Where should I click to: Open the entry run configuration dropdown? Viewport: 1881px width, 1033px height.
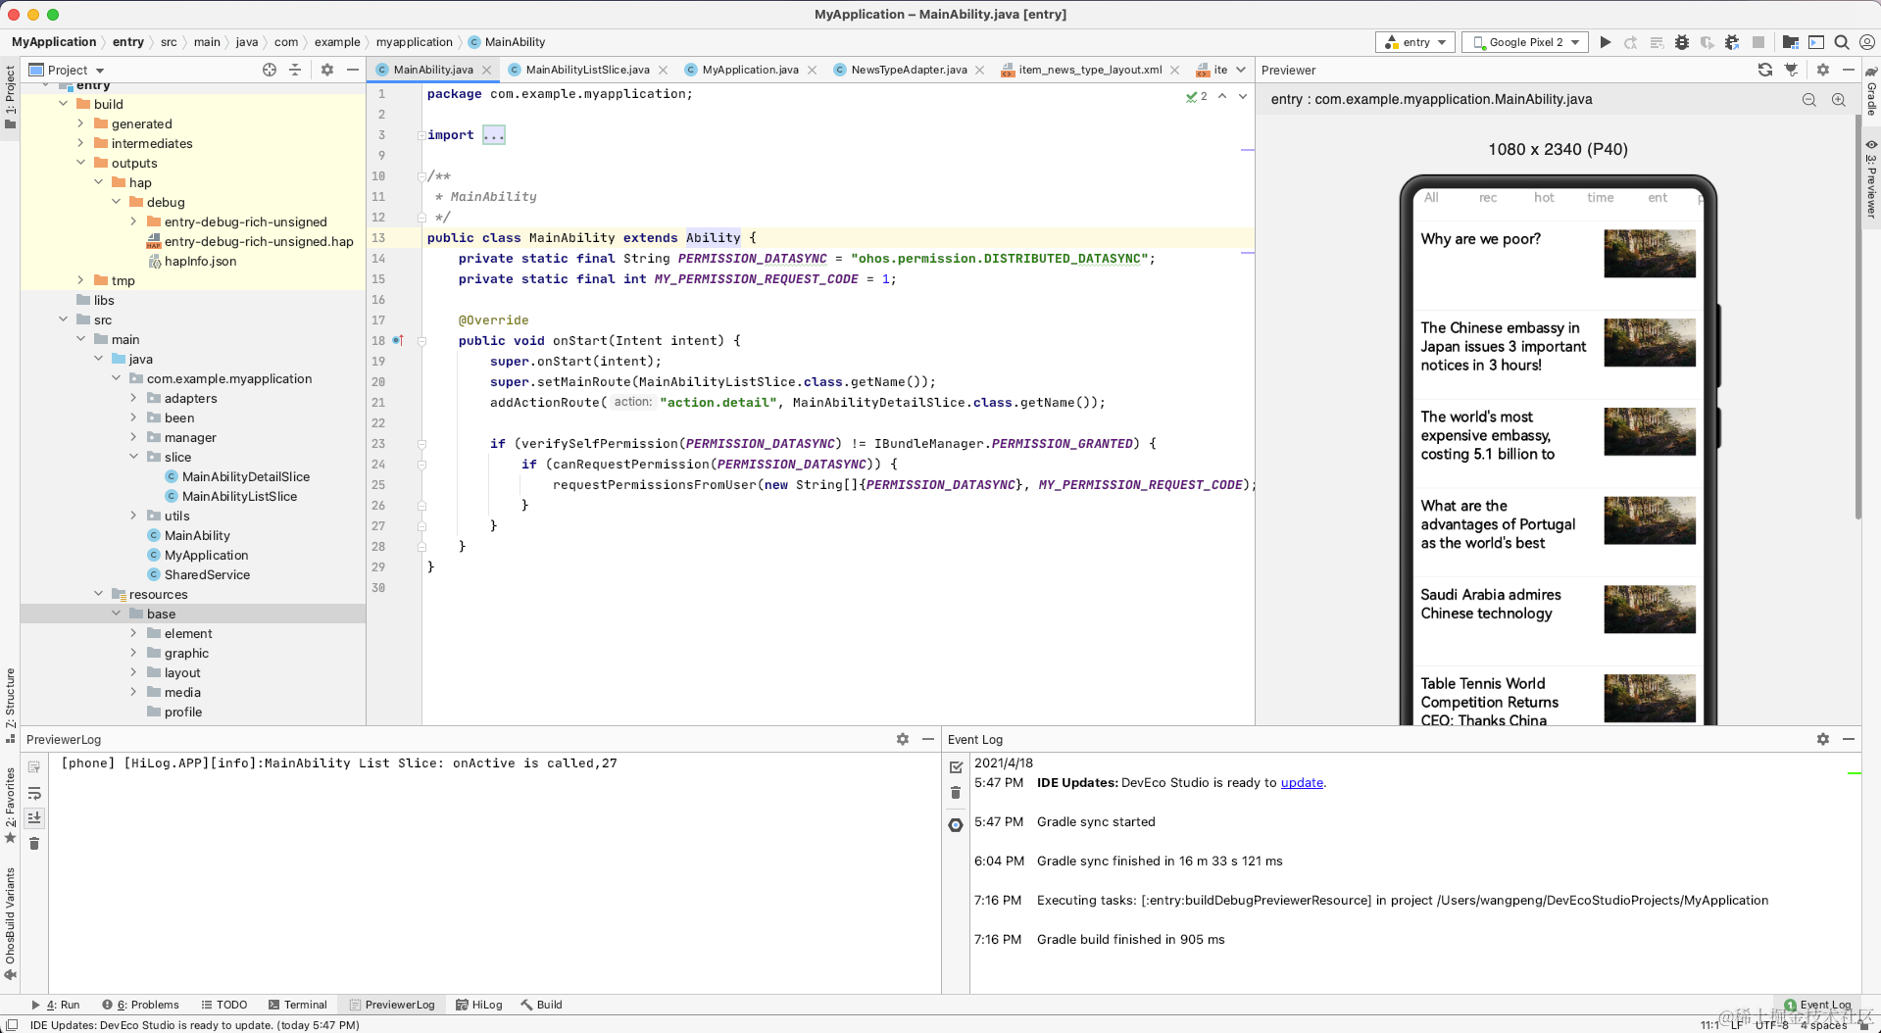point(1416,42)
